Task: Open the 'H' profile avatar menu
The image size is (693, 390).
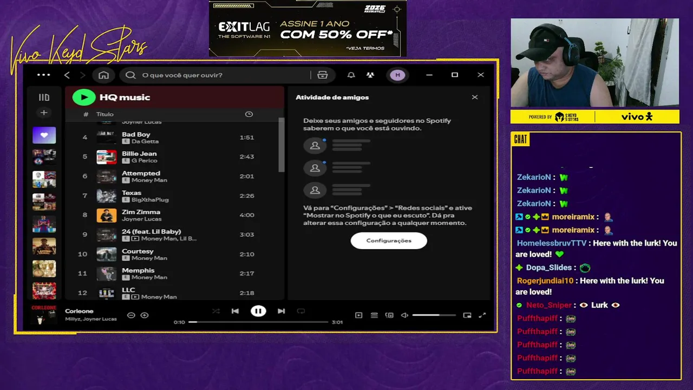Action: (398, 75)
